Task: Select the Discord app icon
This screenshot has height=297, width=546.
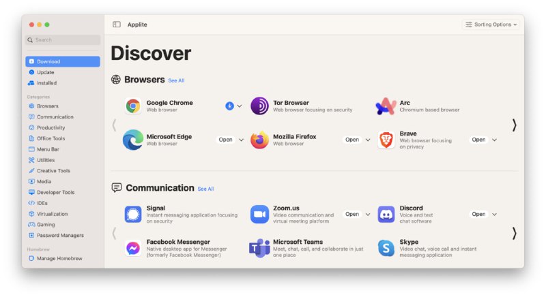Action: (386, 214)
